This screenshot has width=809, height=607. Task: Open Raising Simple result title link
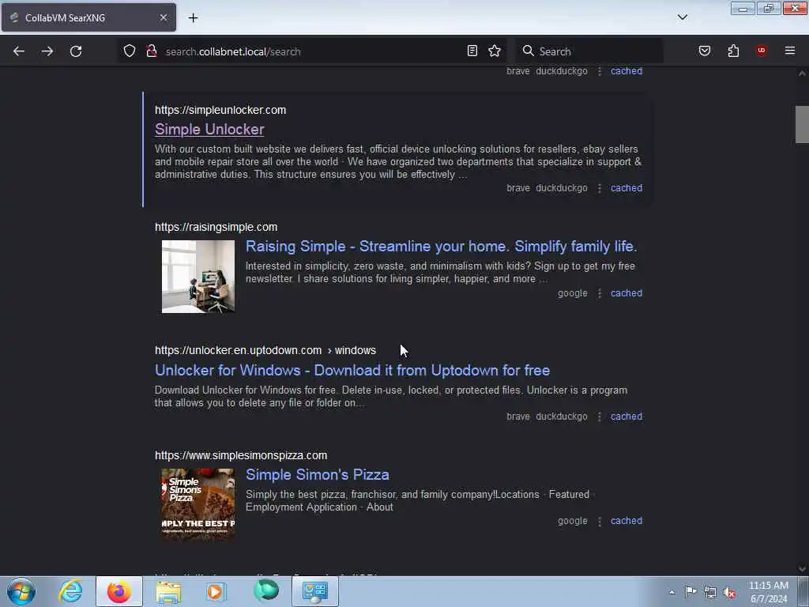point(441,247)
